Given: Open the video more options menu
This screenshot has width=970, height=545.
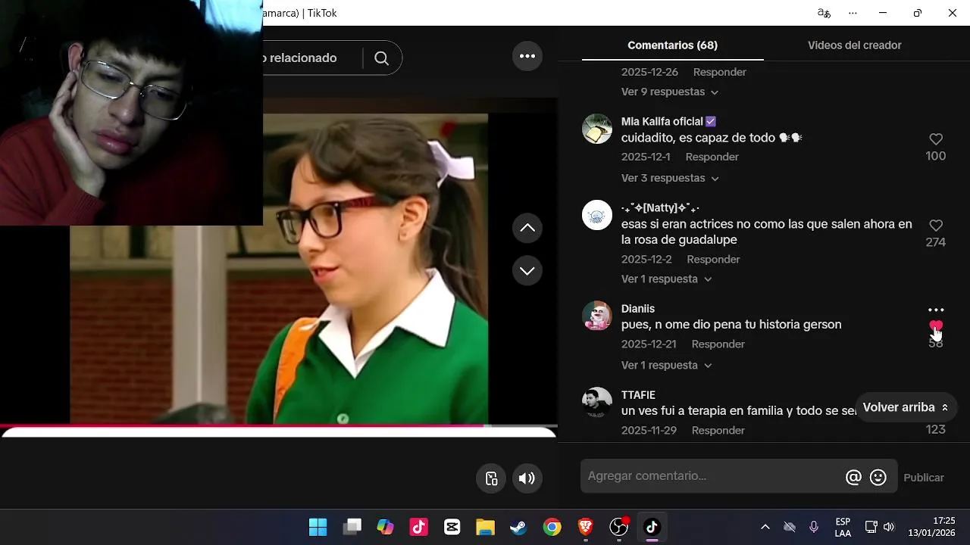Looking at the screenshot, I should (x=527, y=56).
